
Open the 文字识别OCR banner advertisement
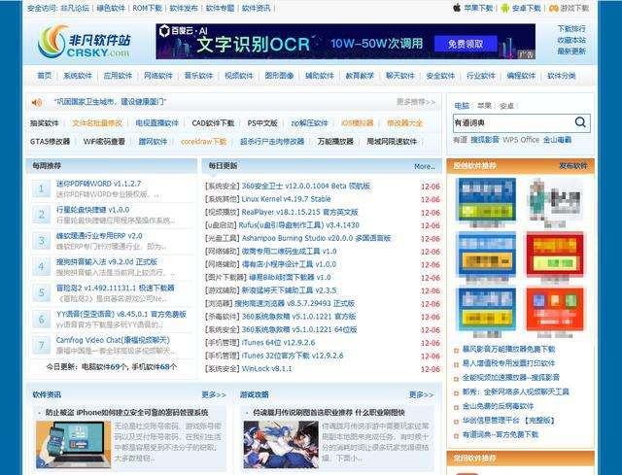[x=346, y=42]
